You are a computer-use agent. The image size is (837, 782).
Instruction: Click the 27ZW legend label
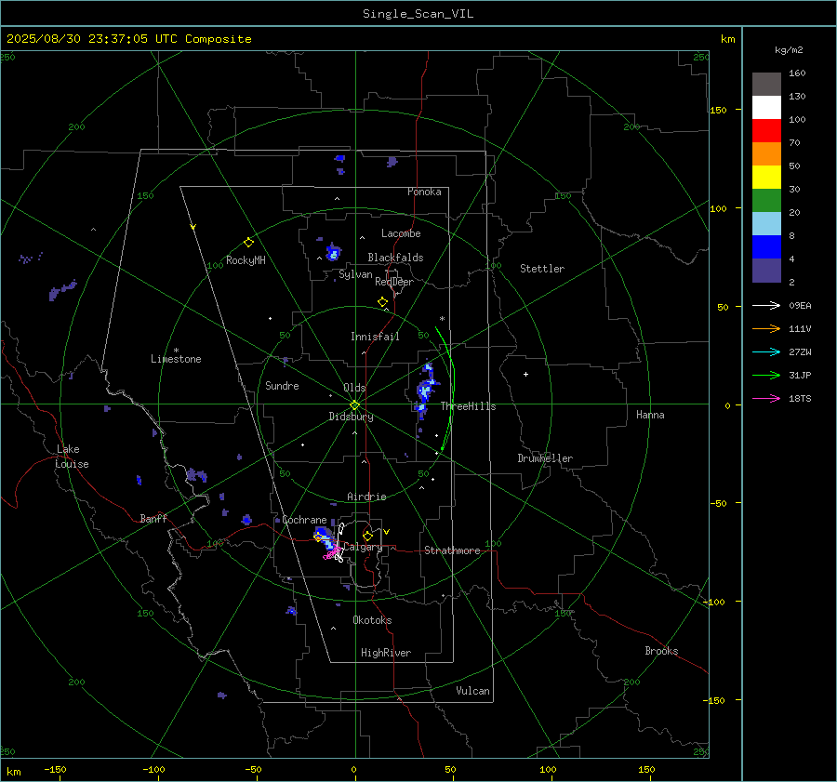pyautogui.click(x=800, y=352)
